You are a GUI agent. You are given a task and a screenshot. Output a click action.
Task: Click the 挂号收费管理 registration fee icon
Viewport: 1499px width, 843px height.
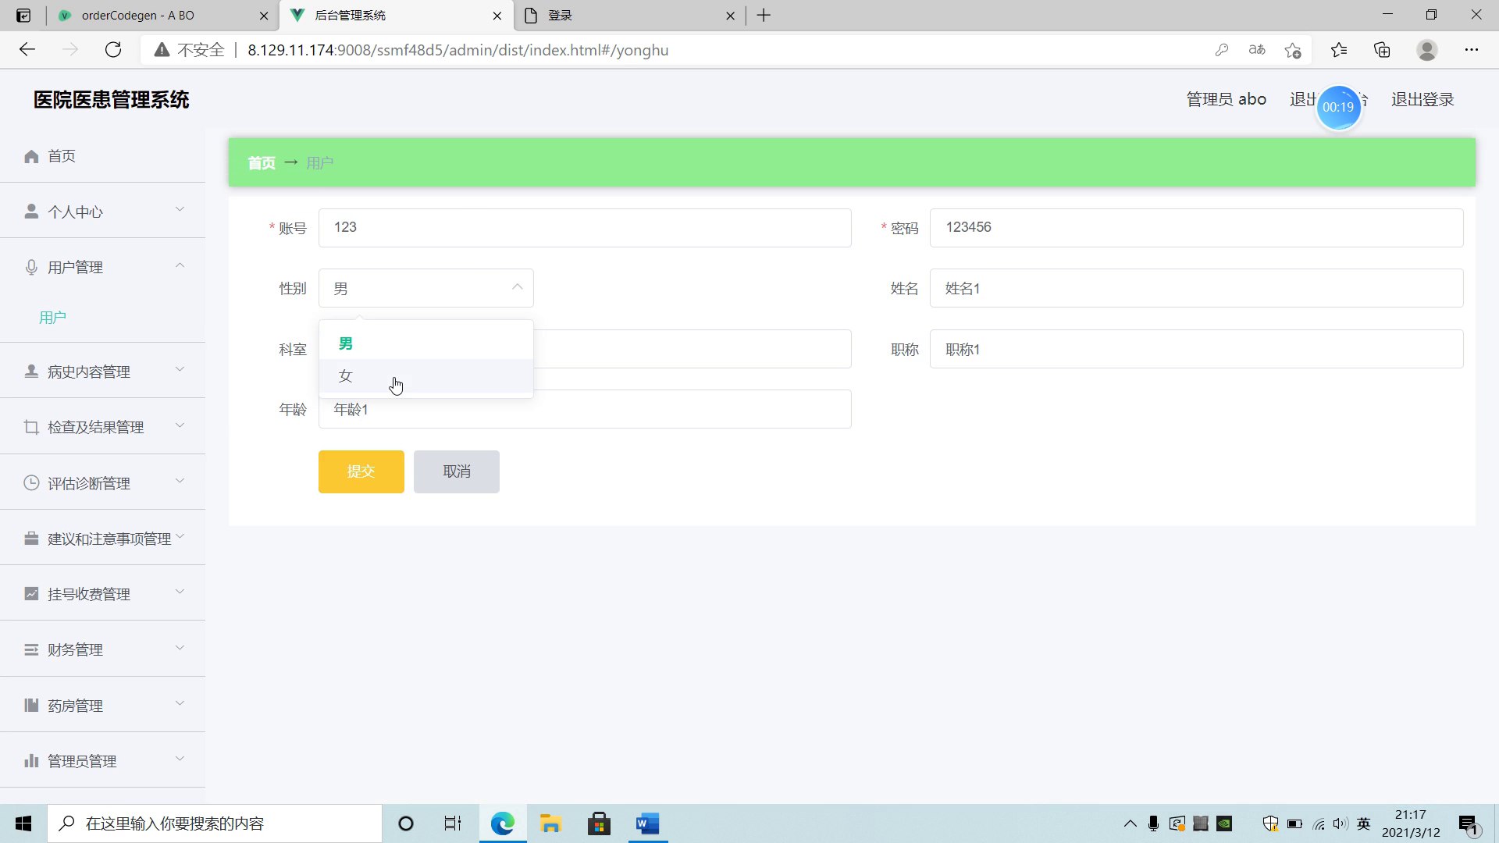31,594
